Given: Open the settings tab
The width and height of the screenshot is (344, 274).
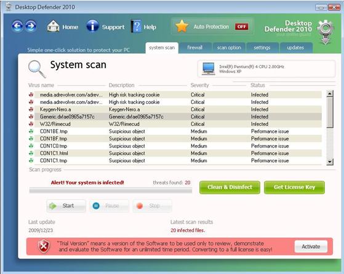Looking at the screenshot, I should click(x=262, y=48).
